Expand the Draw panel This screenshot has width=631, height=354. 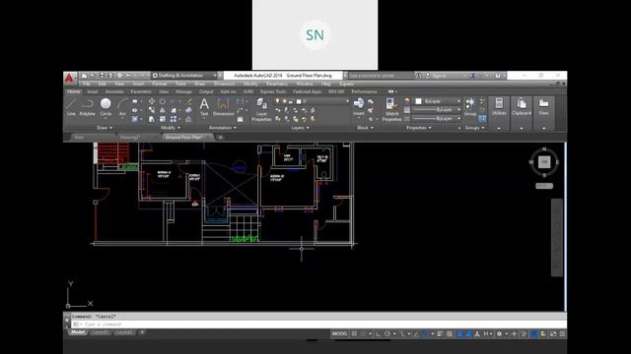(105, 128)
